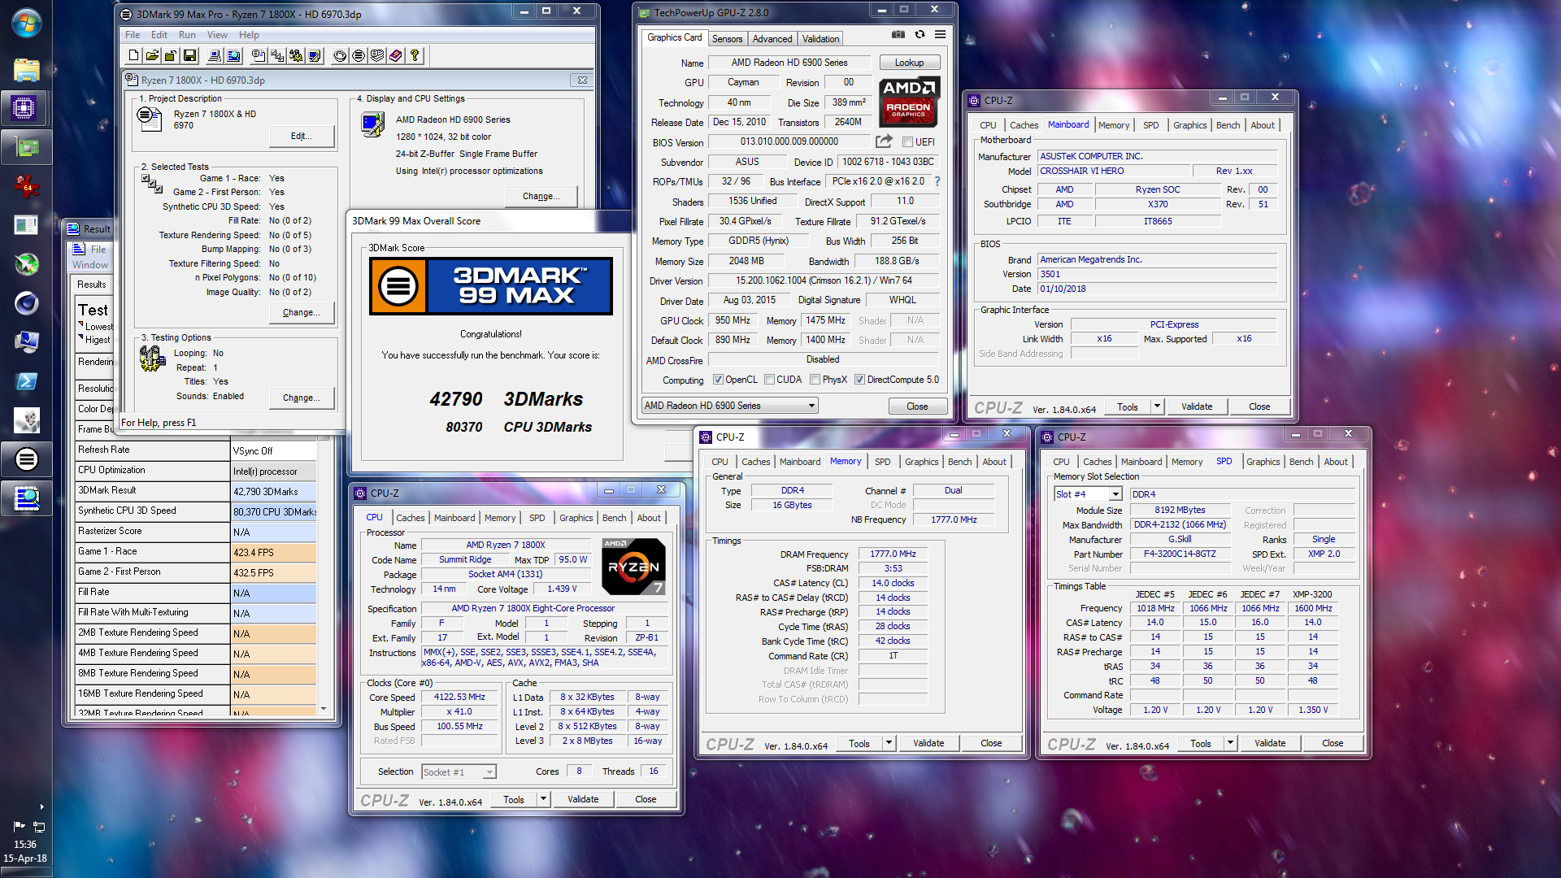
Task: Expand the Tools arrow in CPU-Z Memory window
Action: [x=889, y=743]
